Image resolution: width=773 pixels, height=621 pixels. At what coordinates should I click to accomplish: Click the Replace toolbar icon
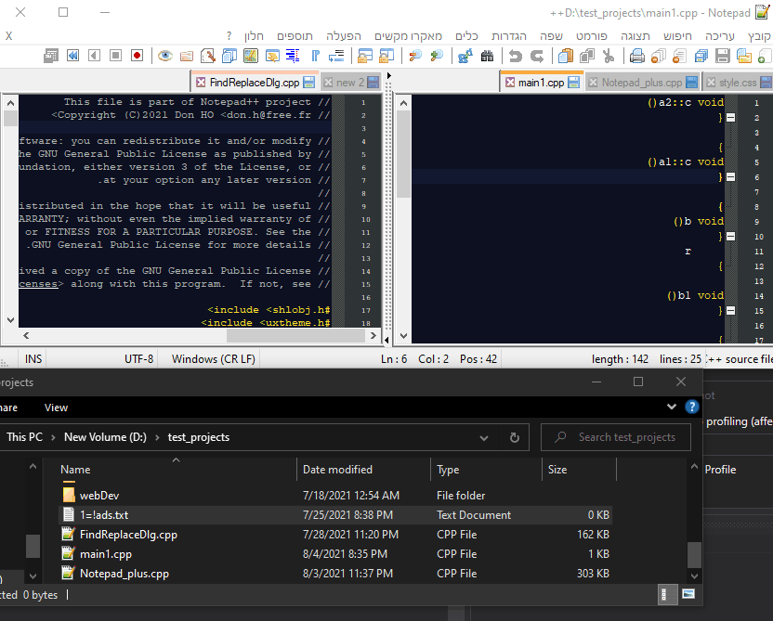point(465,56)
